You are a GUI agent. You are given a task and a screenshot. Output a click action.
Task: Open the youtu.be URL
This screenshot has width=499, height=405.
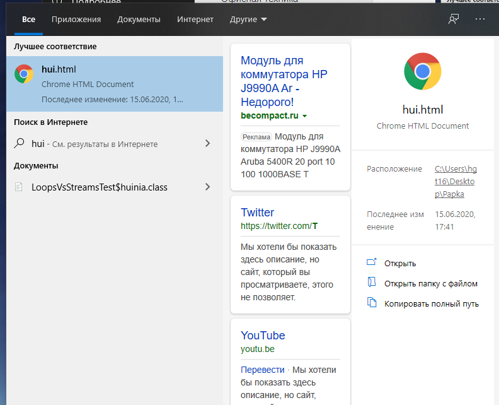(x=258, y=349)
